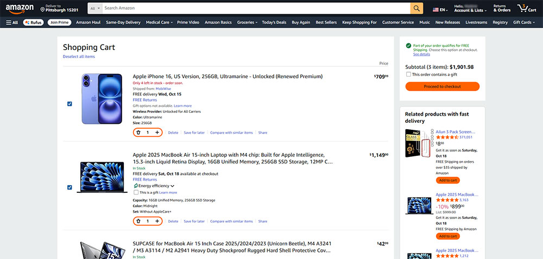Increase iPhone 16 quantity with plus icon
The height and width of the screenshot is (259, 543).
(157, 132)
